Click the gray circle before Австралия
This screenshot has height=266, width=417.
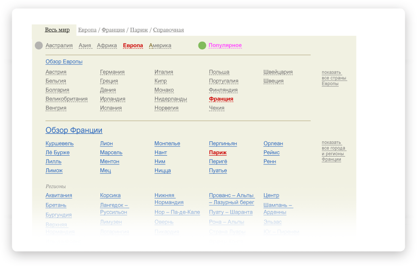39,45
